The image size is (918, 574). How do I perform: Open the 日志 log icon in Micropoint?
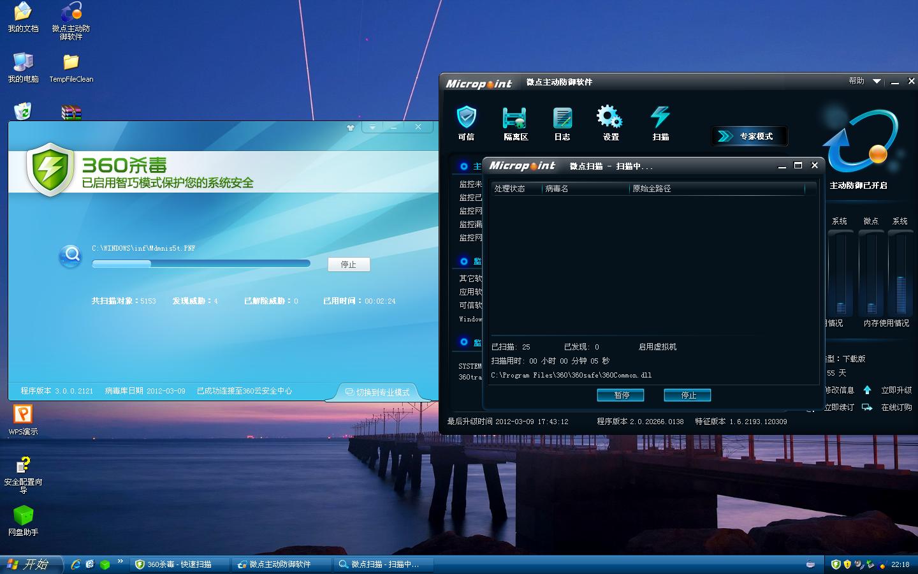[562, 122]
